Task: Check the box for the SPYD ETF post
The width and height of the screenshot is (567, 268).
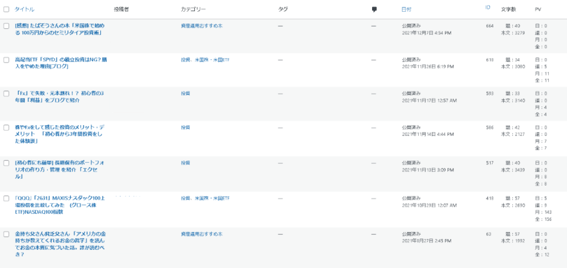Action: [7, 60]
